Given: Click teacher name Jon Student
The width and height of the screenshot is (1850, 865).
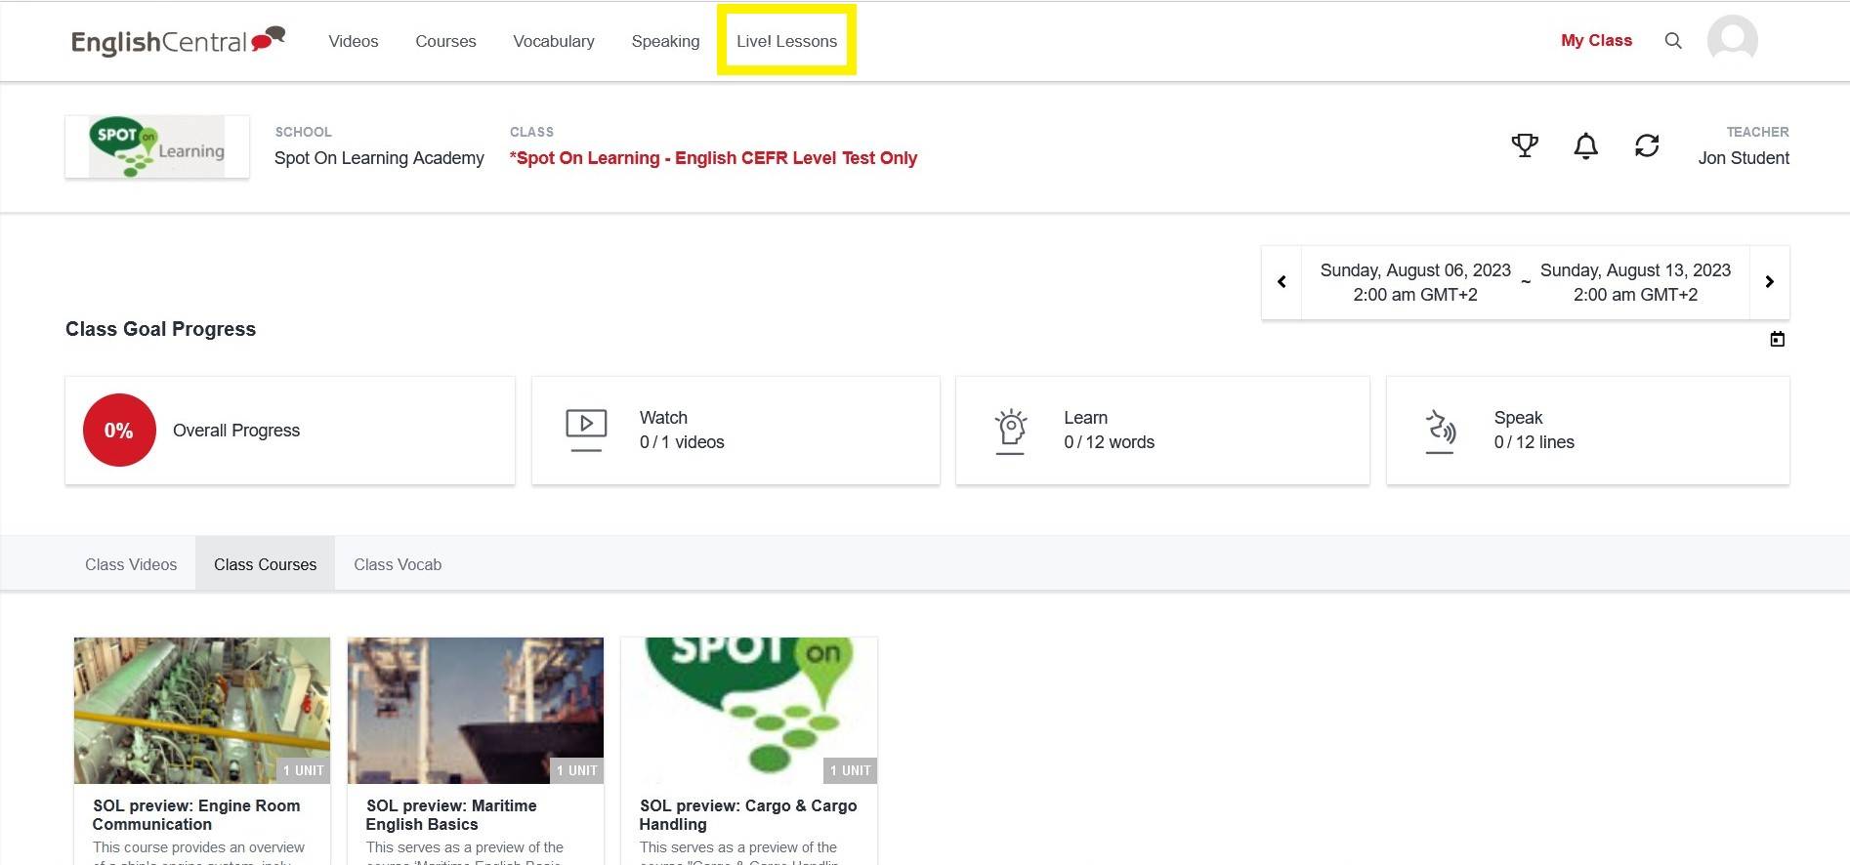Looking at the screenshot, I should click(1744, 158).
